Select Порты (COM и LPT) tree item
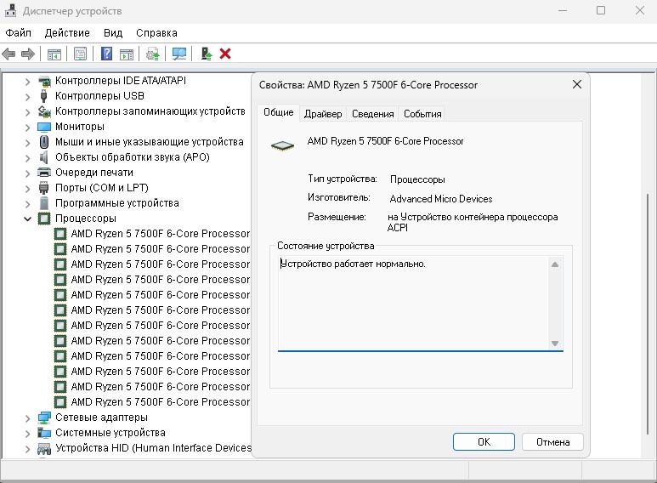The height and width of the screenshot is (483, 657). click(x=102, y=188)
